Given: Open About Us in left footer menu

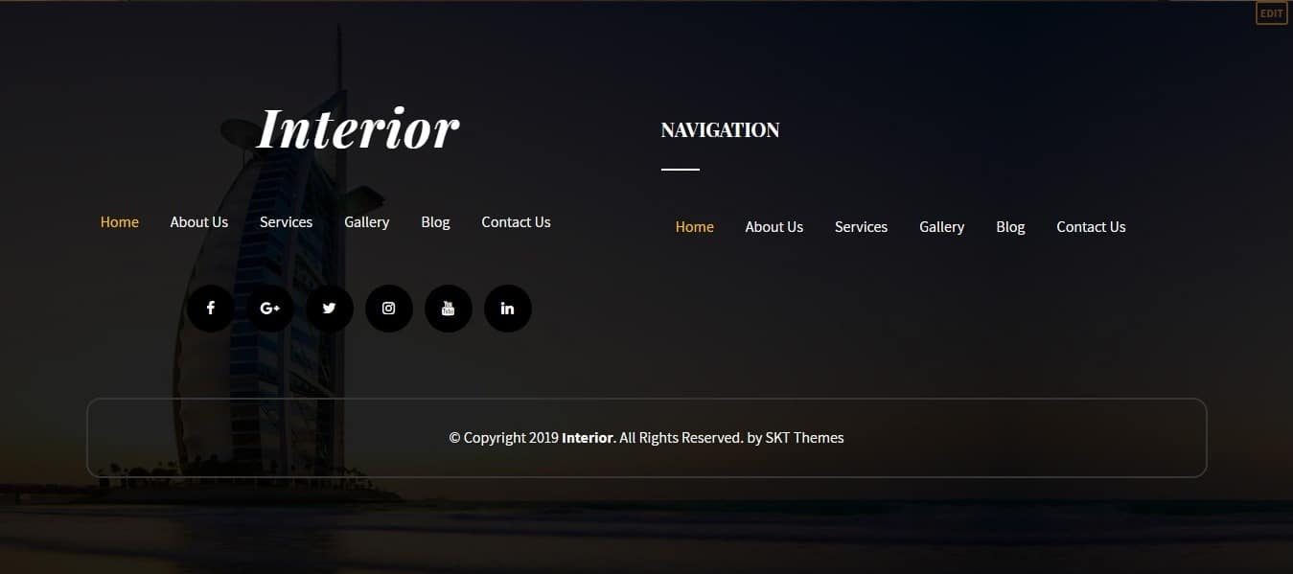Looking at the screenshot, I should click(199, 222).
